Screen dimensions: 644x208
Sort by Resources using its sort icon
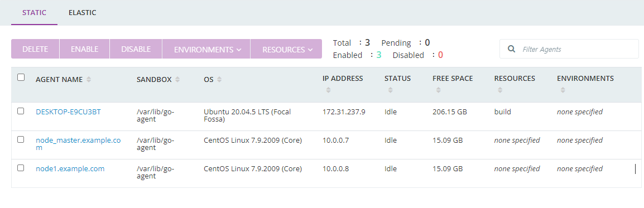coord(500,90)
